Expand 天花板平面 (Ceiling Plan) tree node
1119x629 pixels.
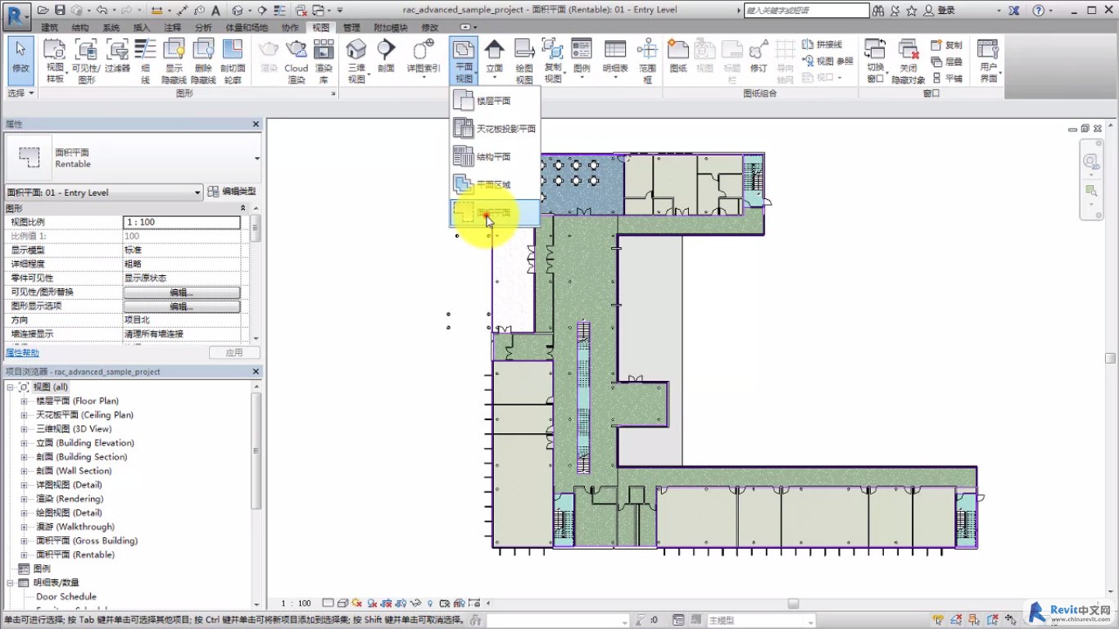[x=25, y=415]
